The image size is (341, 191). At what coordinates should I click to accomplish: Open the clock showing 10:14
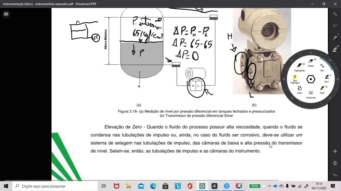point(319,186)
